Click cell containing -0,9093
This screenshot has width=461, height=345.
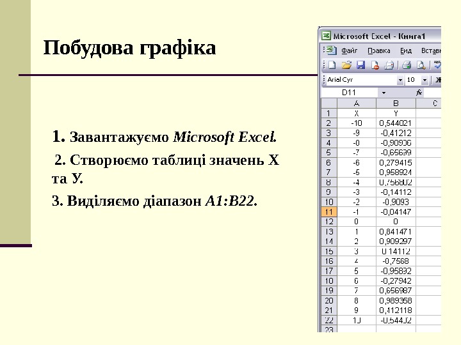click(x=396, y=202)
